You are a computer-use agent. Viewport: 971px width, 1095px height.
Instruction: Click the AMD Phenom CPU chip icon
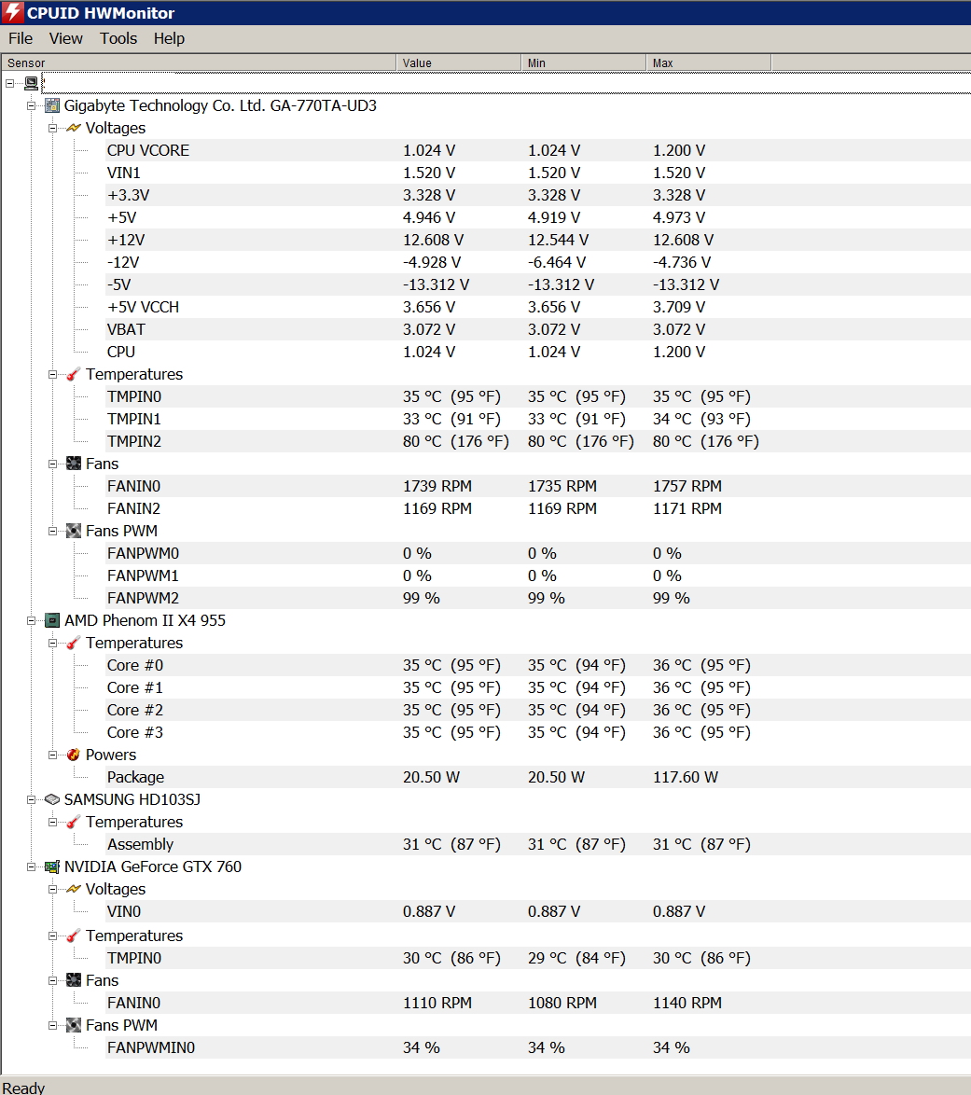(52, 620)
